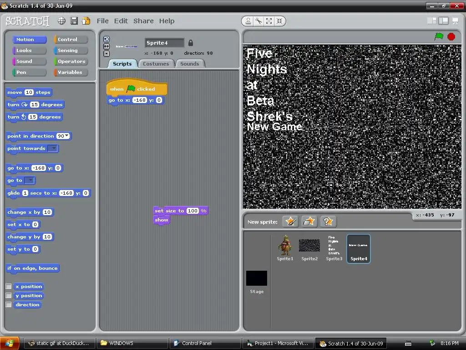The width and height of the screenshot is (466, 350).
Task: Click the show block in scripts area
Action: [x=162, y=220]
